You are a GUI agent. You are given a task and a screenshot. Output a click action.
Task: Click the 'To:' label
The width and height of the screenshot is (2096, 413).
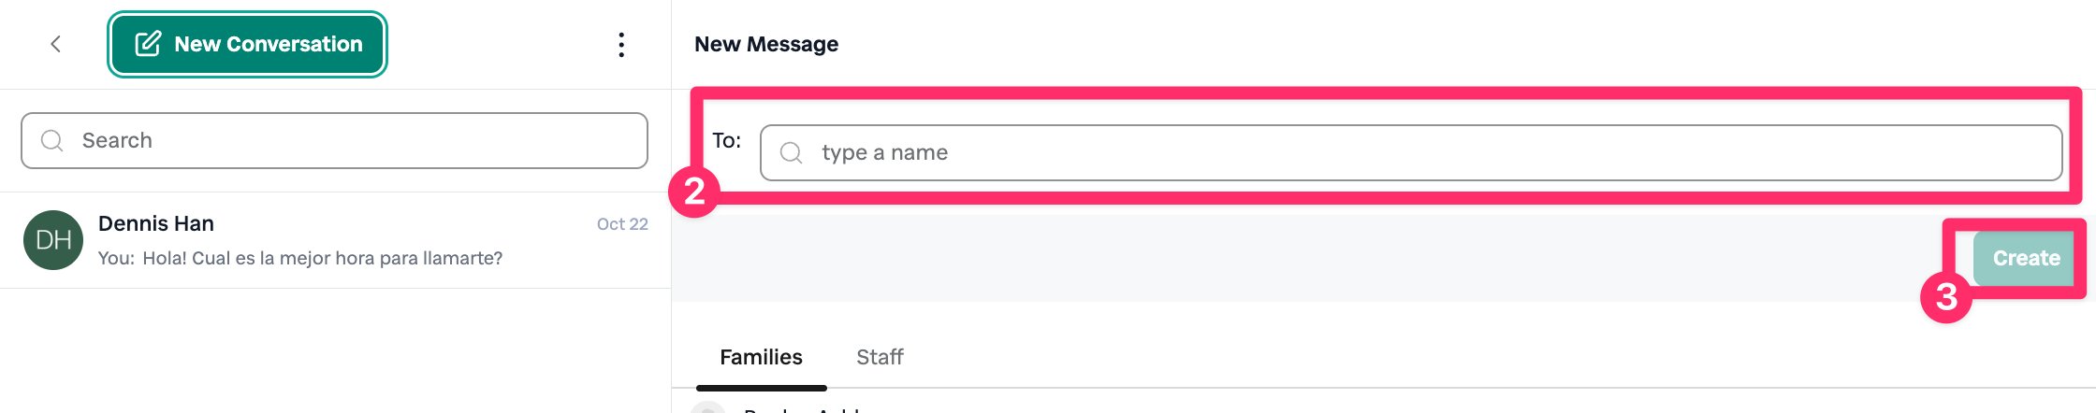[x=726, y=141]
